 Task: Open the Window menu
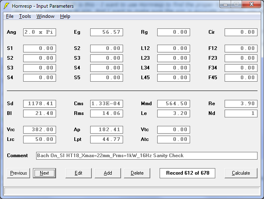point(45,16)
